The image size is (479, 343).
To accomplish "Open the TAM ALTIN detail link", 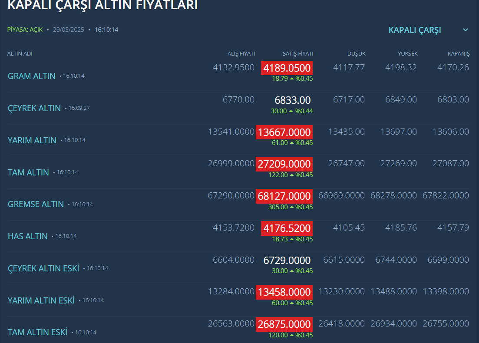I will point(28,172).
